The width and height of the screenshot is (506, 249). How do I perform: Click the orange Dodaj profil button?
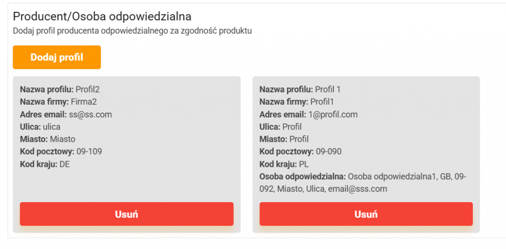coord(57,57)
